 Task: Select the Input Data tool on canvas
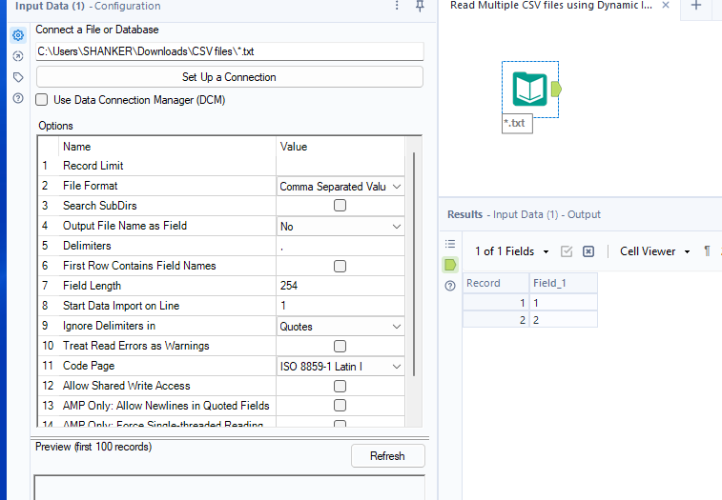click(529, 90)
